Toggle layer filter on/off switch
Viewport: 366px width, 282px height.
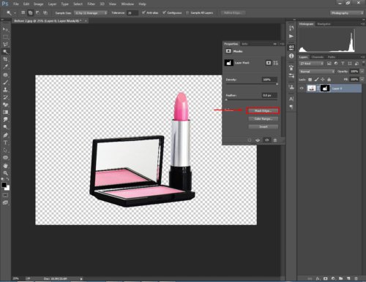click(363, 63)
